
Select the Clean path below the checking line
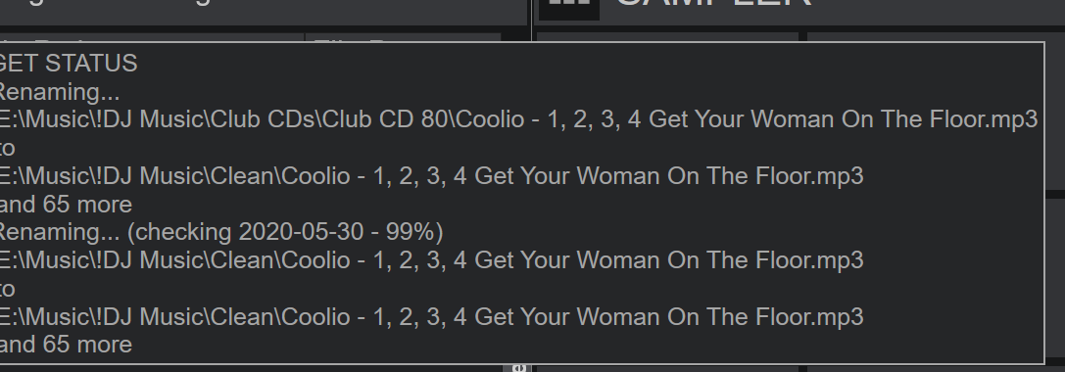pyautogui.click(x=431, y=260)
